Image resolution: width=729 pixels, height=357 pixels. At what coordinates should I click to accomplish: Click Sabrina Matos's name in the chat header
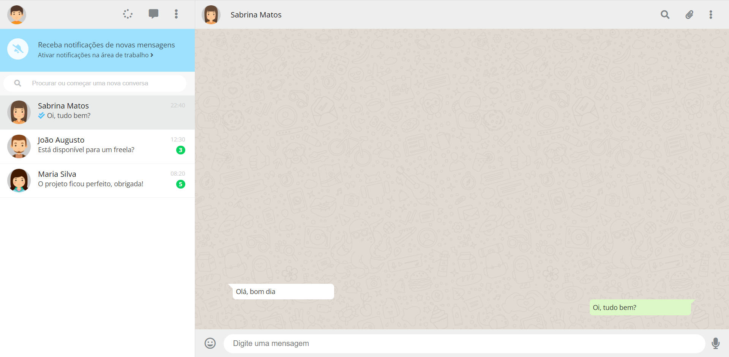click(x=256, y=15)
